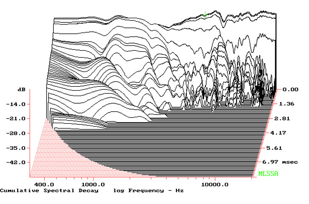Screen dimensions: 309x204
Task: Click the red hatched region of the plot
Action: (x=51, y=157)
